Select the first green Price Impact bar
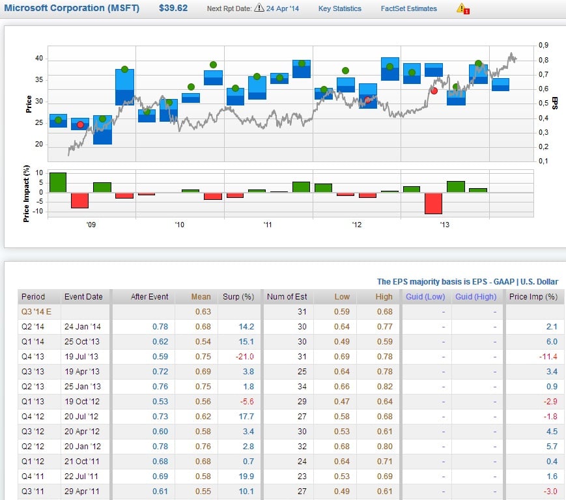Viewport: 566px width, 500px height. coord(58,182)
